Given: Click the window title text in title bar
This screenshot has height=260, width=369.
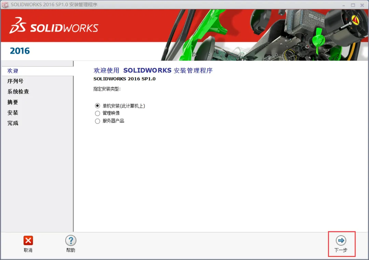Looking at the screenshot, I should (54, 5).
